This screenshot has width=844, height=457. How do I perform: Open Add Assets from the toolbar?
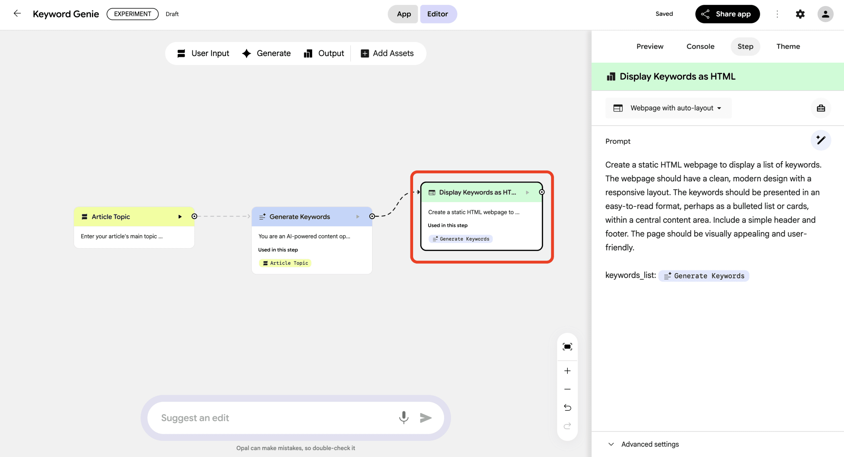387,53
